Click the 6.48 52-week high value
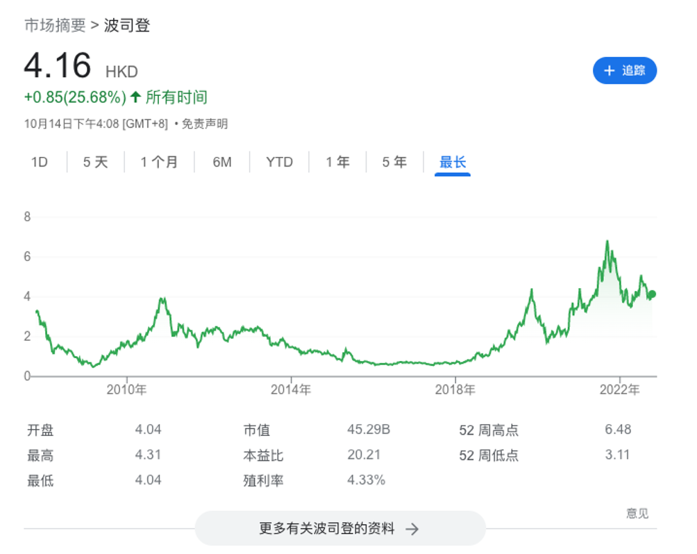Screen dimensions: 697x554 tap(618, 430)
